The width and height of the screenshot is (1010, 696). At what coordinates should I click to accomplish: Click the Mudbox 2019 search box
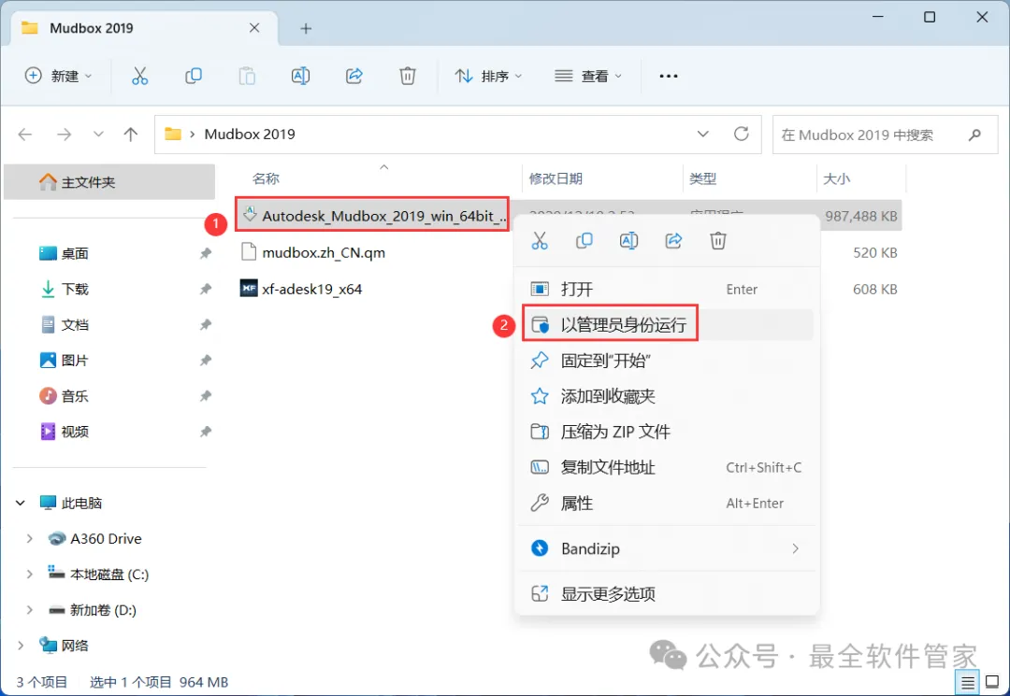point(885,135)
